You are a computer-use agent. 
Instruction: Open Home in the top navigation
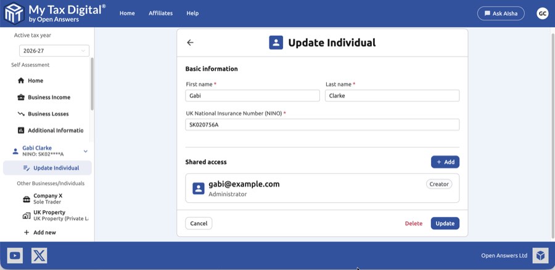[x=127, y=14]
